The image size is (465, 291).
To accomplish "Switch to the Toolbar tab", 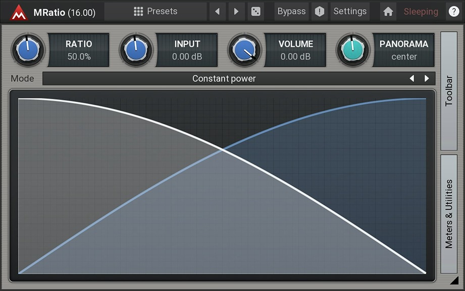I will tap(449, 91).
